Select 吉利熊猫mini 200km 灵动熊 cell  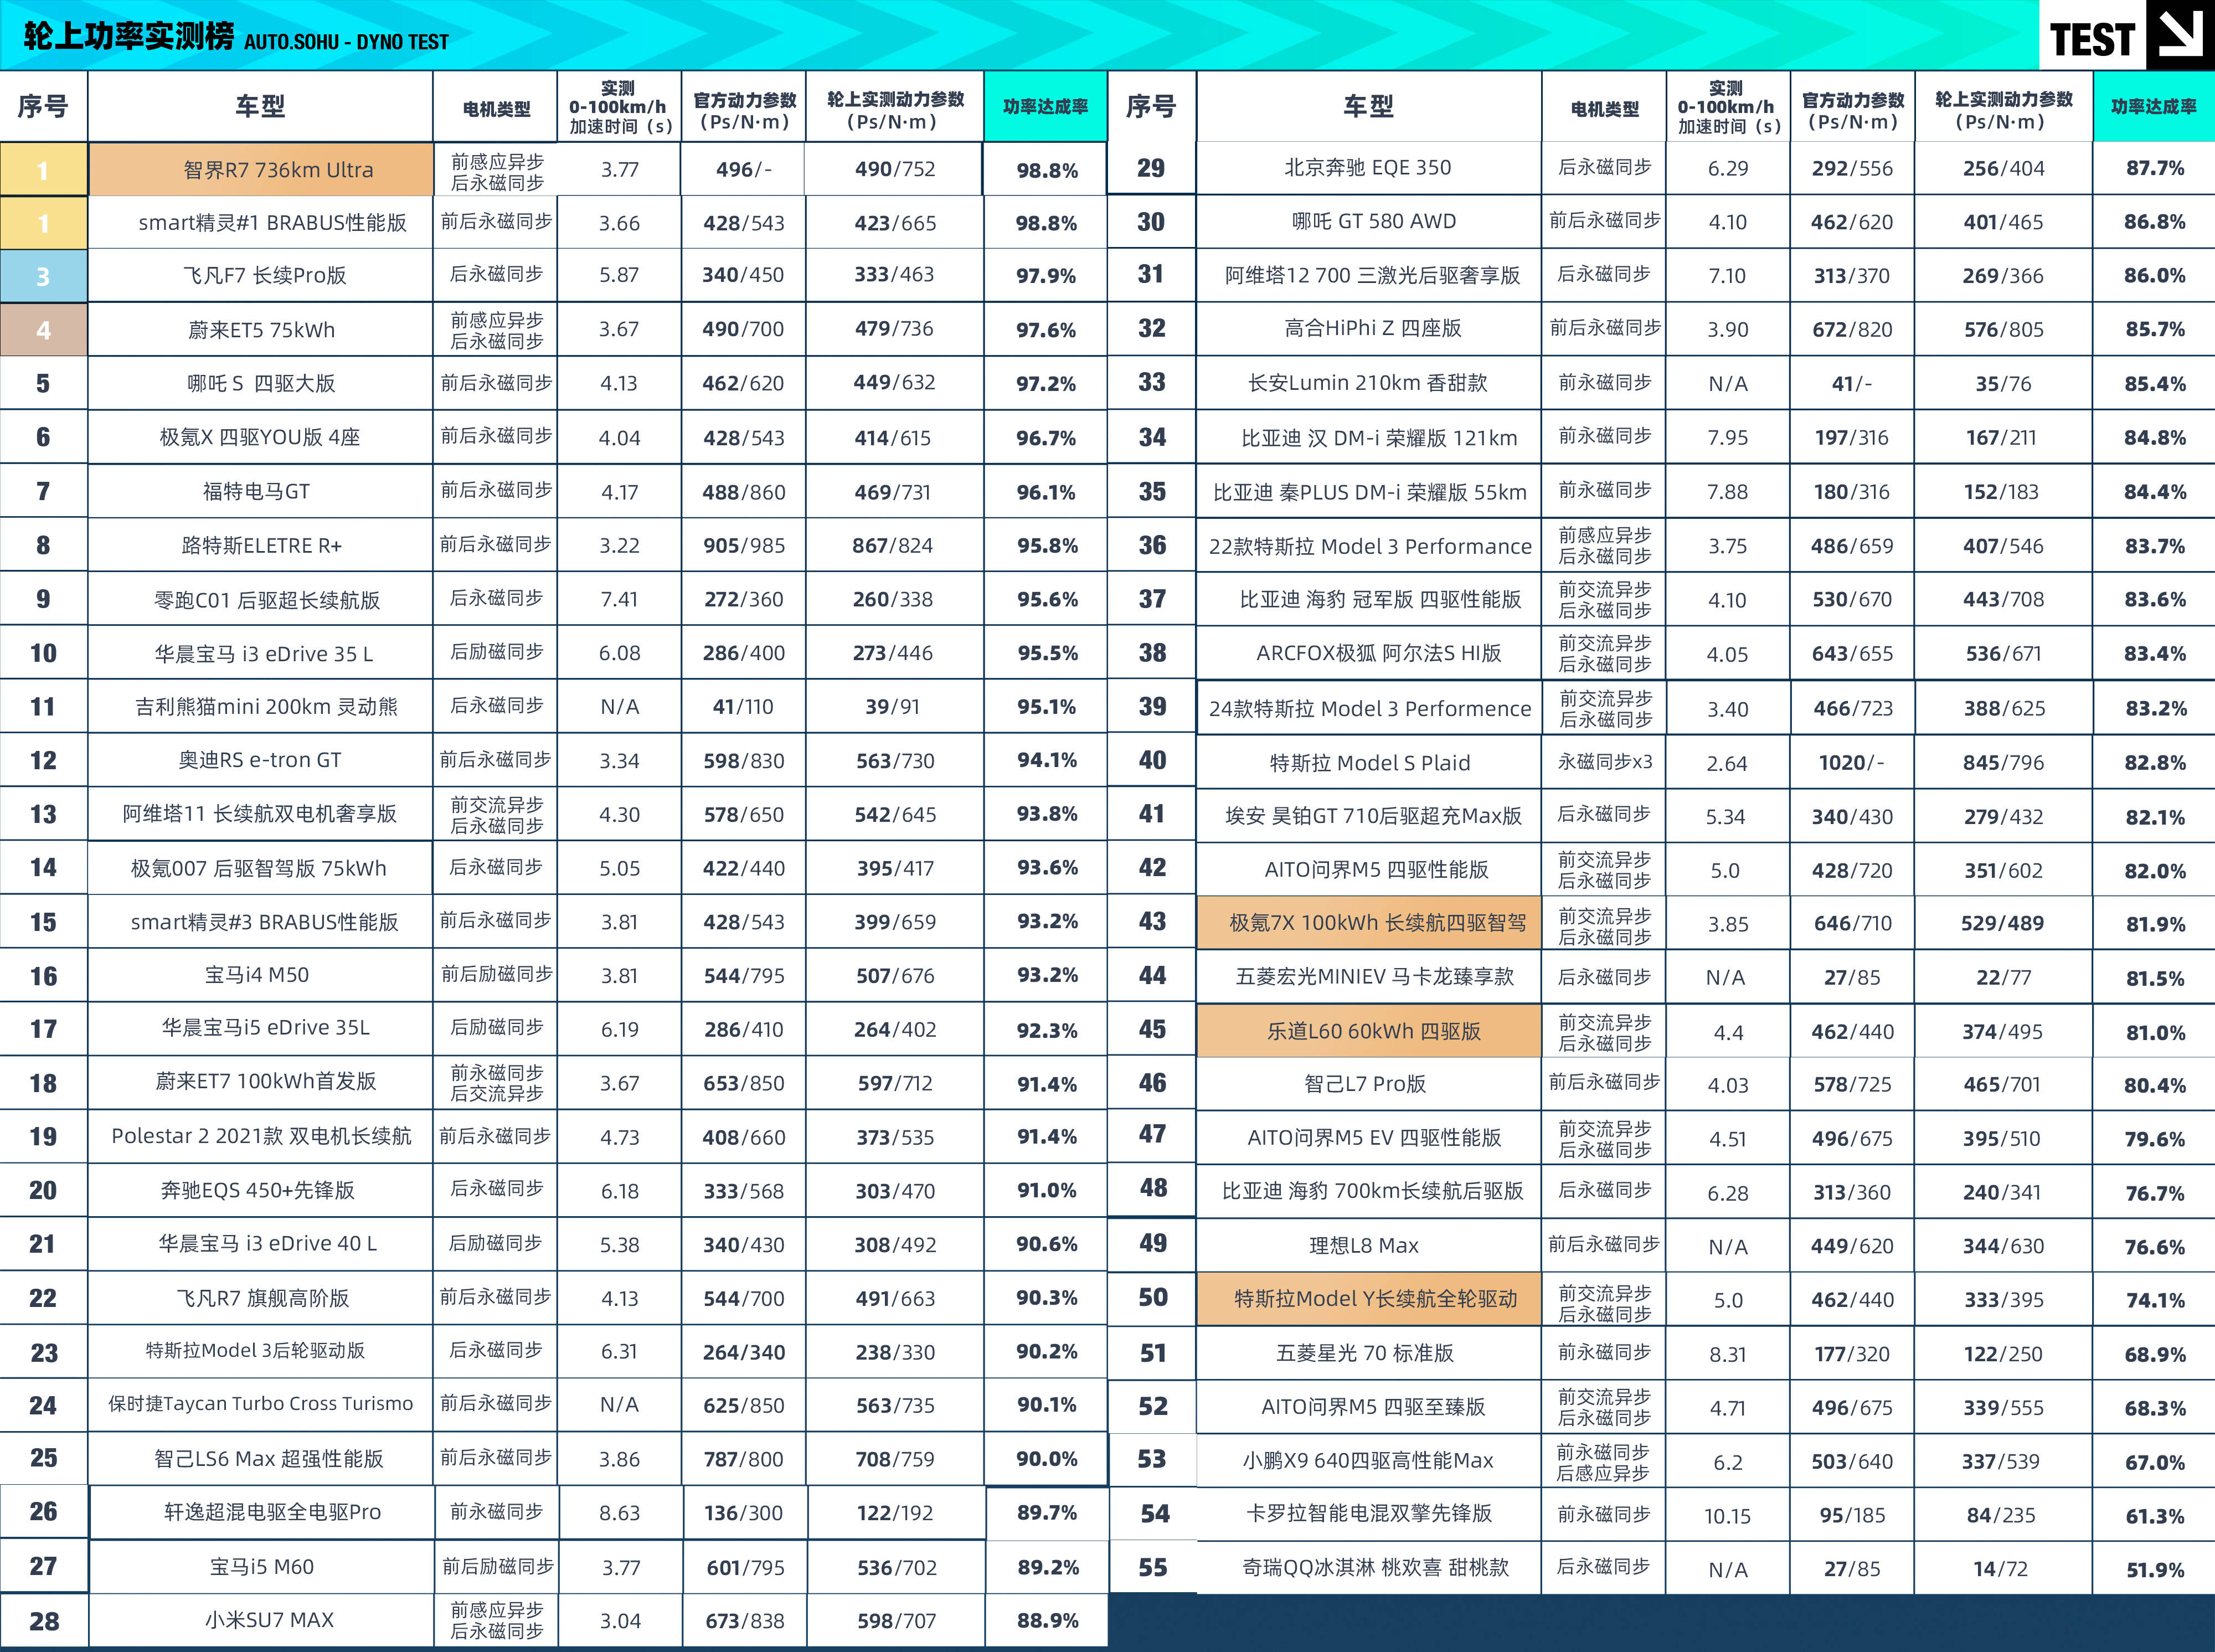click(x=261, y=706)
